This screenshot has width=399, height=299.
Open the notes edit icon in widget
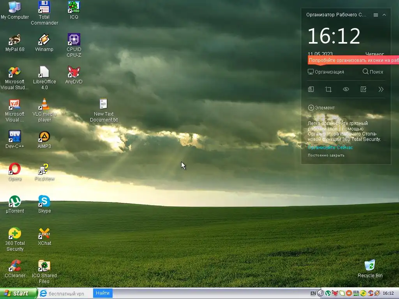click(x=364, y=89)
